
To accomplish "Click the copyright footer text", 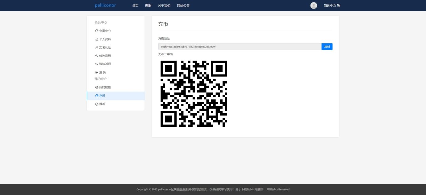I will coord(213,189).
